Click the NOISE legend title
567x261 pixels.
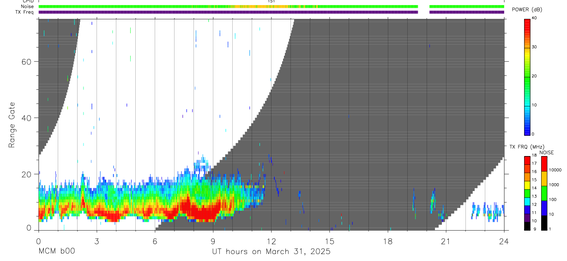click(x=546, y=152)
